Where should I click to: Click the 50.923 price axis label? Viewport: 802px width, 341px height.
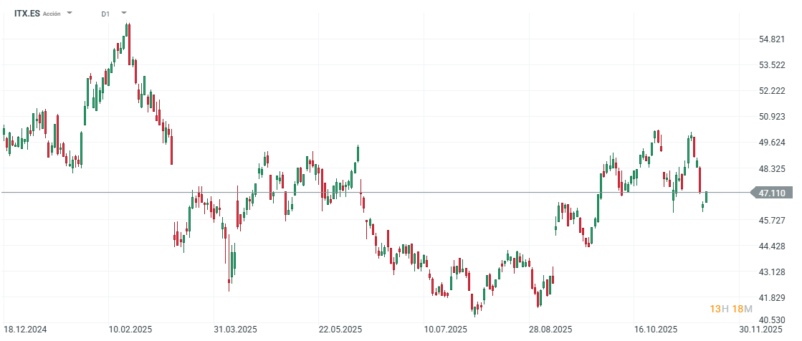point(771,117)
